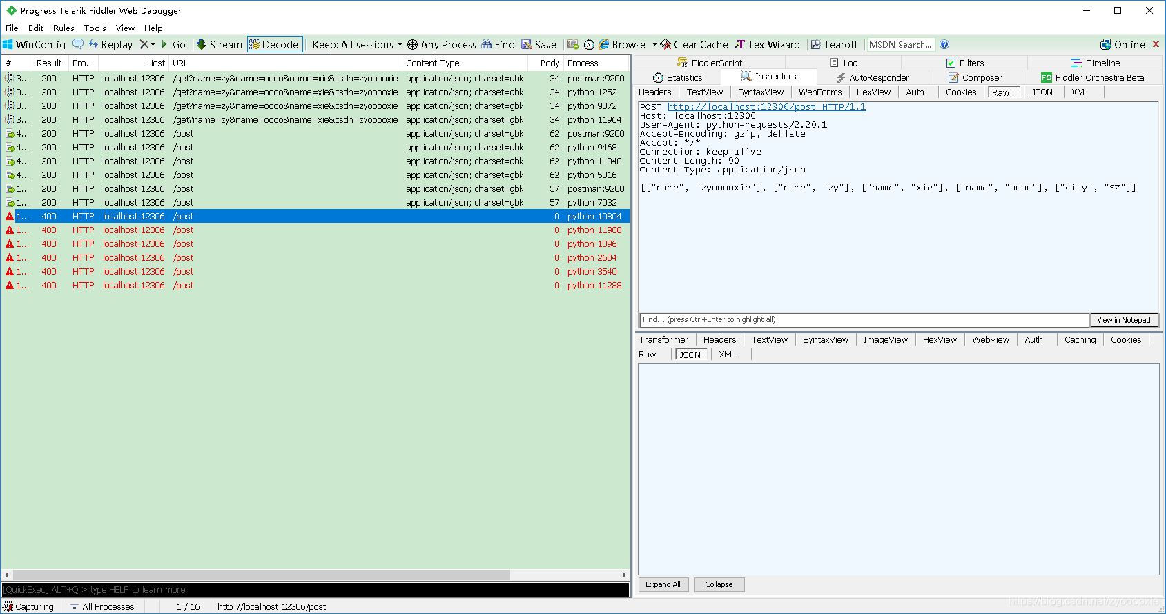
Task: Toggle Stream mode in toolbar
Action: 219,44
